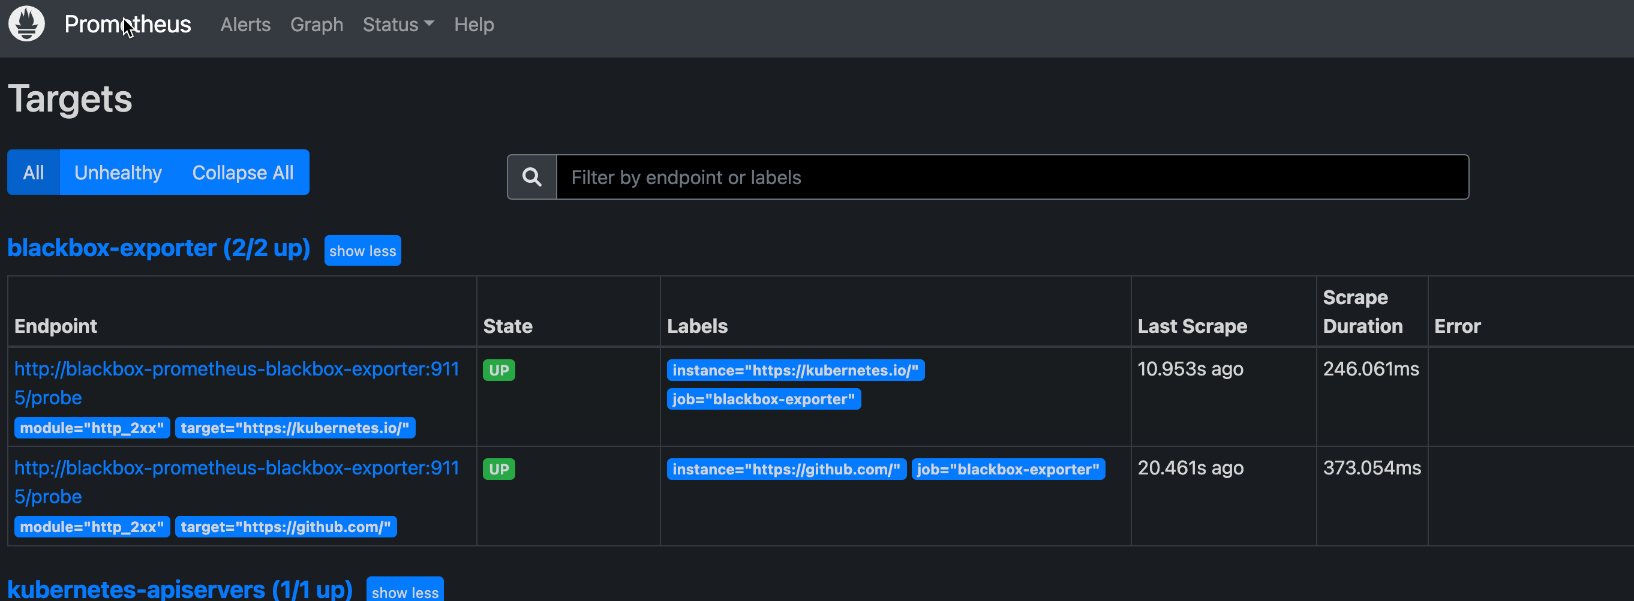The image size is (1634, 601).
Task: Click the Collapse All button
Action: click(x=243, y=172)
